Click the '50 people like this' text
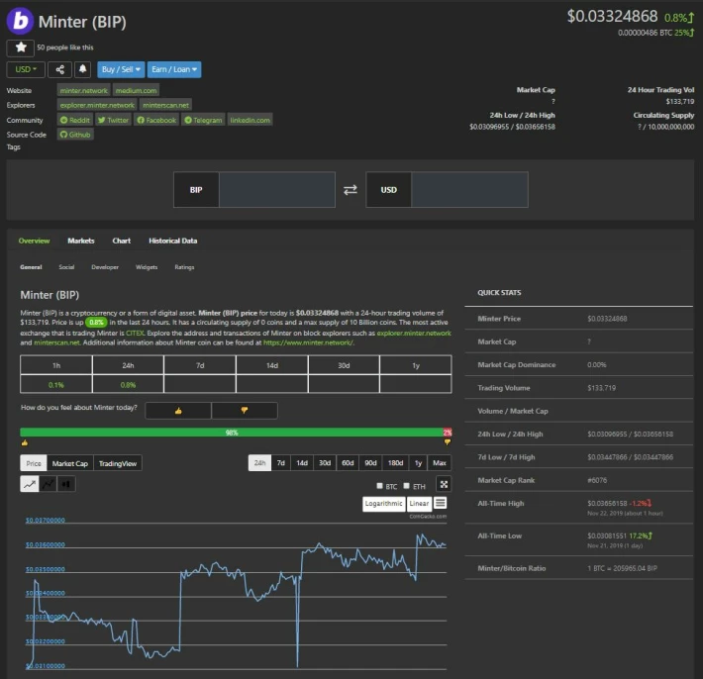Image resolution: width=703 pixels, height=679 pixels. (65, 48)
